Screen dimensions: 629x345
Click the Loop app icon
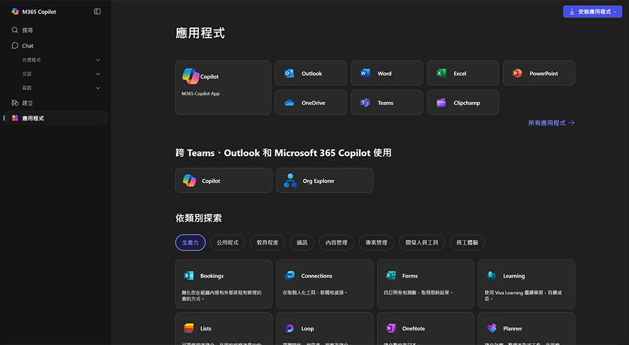(x=289, y=328)
